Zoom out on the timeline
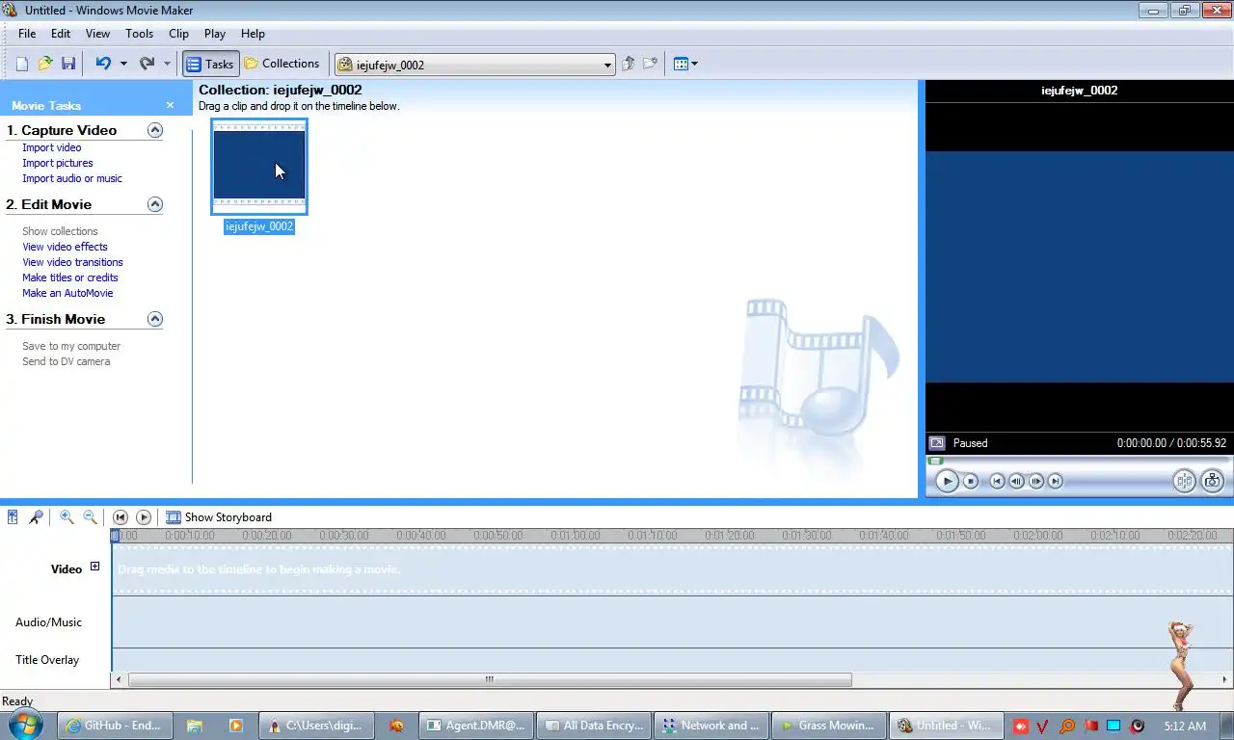 coord(90,517)
